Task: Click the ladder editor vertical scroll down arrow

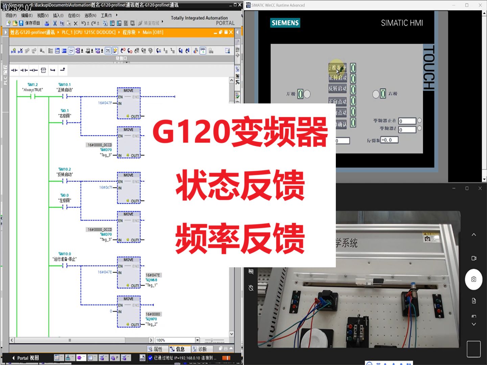Action: click(x=232, y=334)
